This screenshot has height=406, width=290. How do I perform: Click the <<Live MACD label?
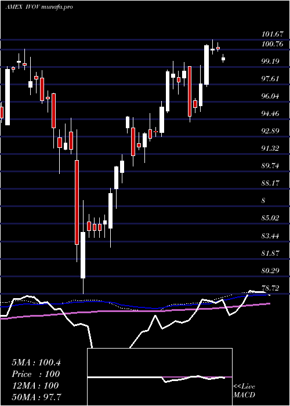point(244,391)
